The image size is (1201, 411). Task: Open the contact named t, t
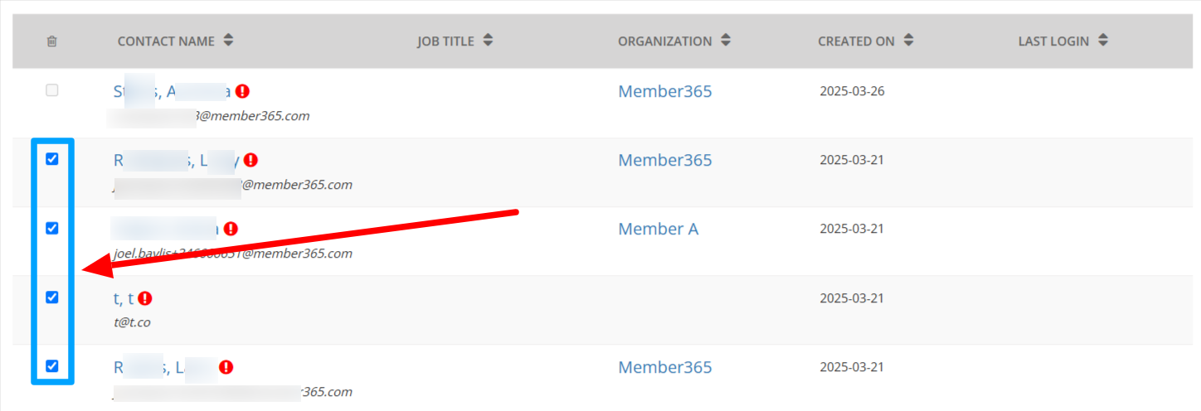pyautogui.click(x=124, y=298)
